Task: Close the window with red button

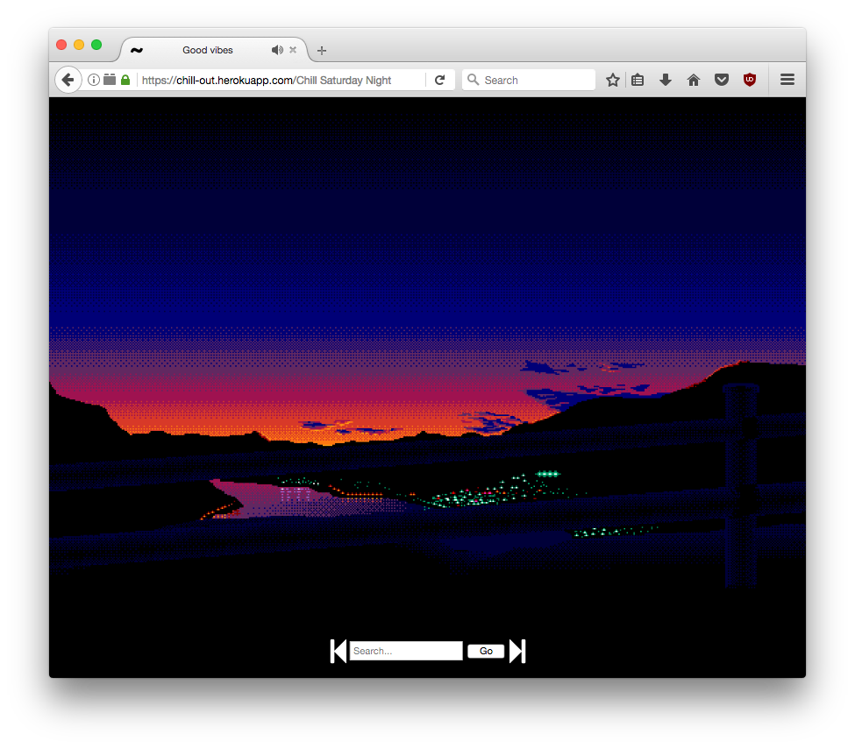Action: pyautogui.click(x=61, y=45)
